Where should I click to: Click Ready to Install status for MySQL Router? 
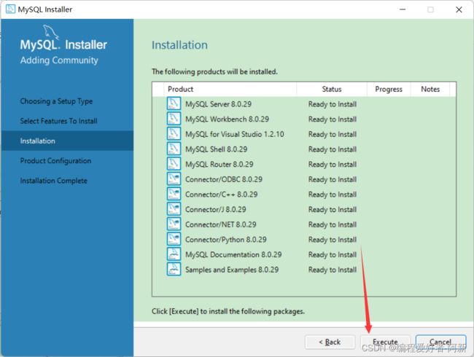click(x=333, y=165)
